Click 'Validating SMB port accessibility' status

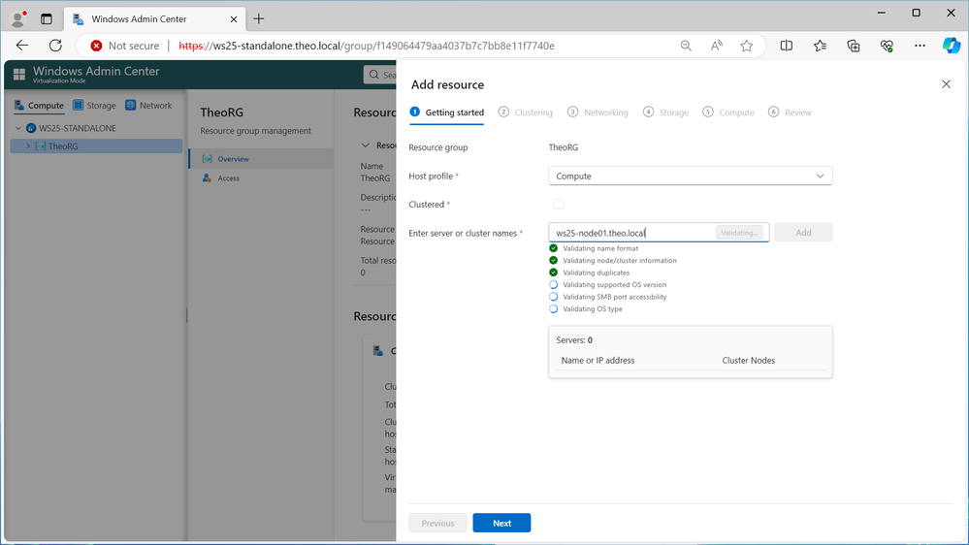pyautogui.click(x=614, y=297)
